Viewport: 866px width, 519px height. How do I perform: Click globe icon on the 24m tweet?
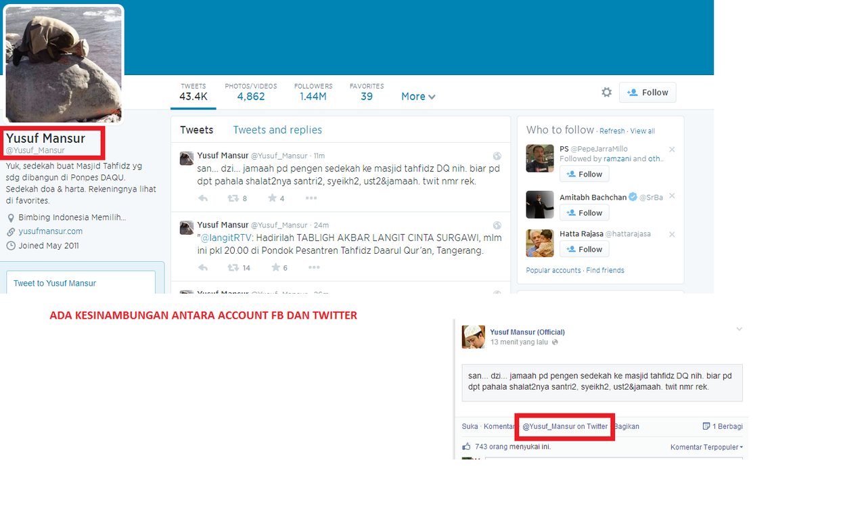click(x=497, y=225)
